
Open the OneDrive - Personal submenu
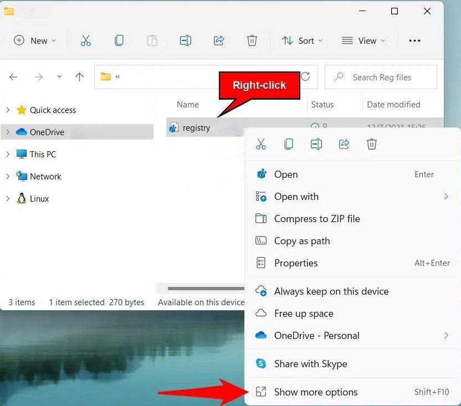click(x=352, y=336)
